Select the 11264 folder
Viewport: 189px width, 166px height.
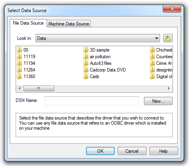click(x=26, y=70)
